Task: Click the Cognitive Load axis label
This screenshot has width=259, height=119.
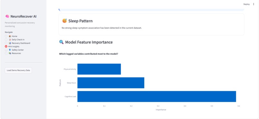Action: point(70,96)
